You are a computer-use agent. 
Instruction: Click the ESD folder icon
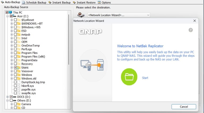19,31
